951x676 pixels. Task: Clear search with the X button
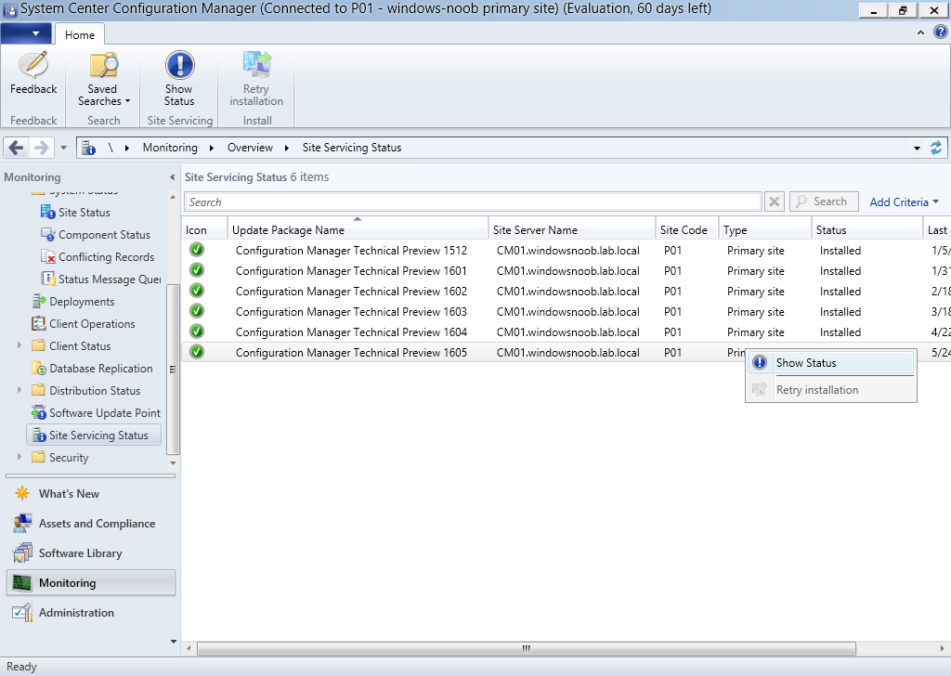[x=774, y=201]
